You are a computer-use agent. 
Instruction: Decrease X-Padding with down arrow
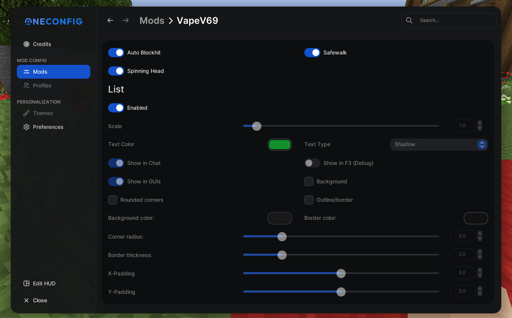coord(480,275)
